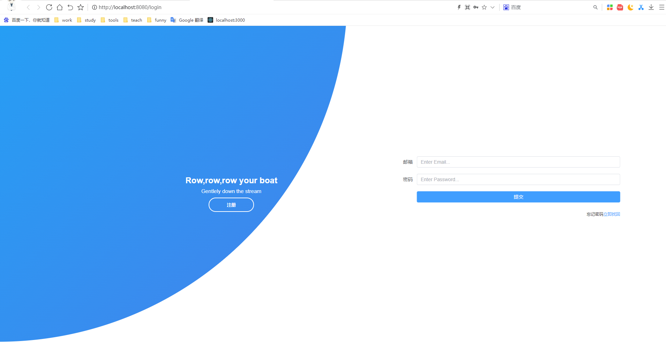Image resolution: width=666 pixels, height=355 pixels.
Task: Click the site info icon before URL
Action: tap(94, 7)
